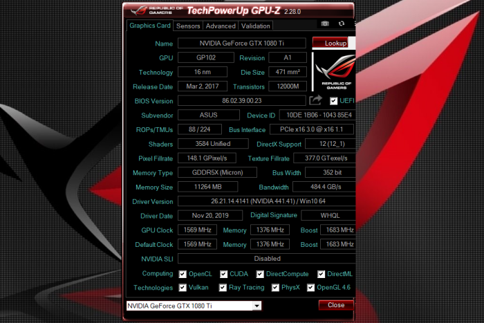Click the Device ID value 10DE 1B06
This screenshot has height=323, width=484.
(317, 115)
